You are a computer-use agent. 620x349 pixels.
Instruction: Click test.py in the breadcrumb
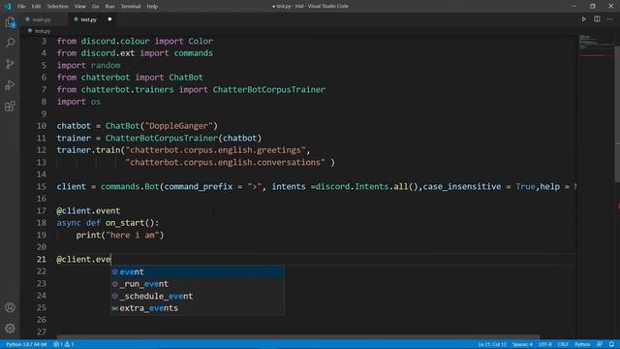pyautogui.click(x=43, y=31)
